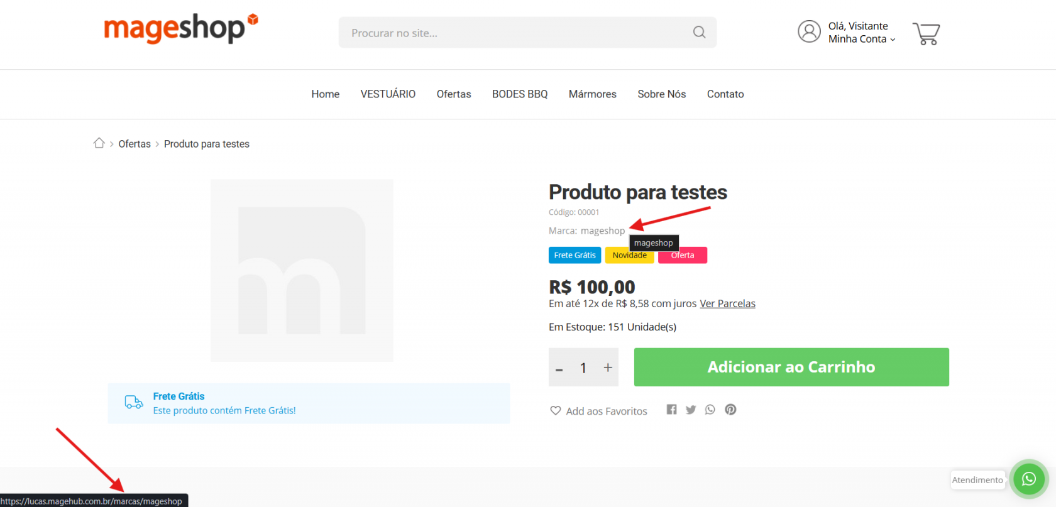Open the VESTUÁRIO menu
Screen dimensions: 1056x507
(x=388, y=94)
